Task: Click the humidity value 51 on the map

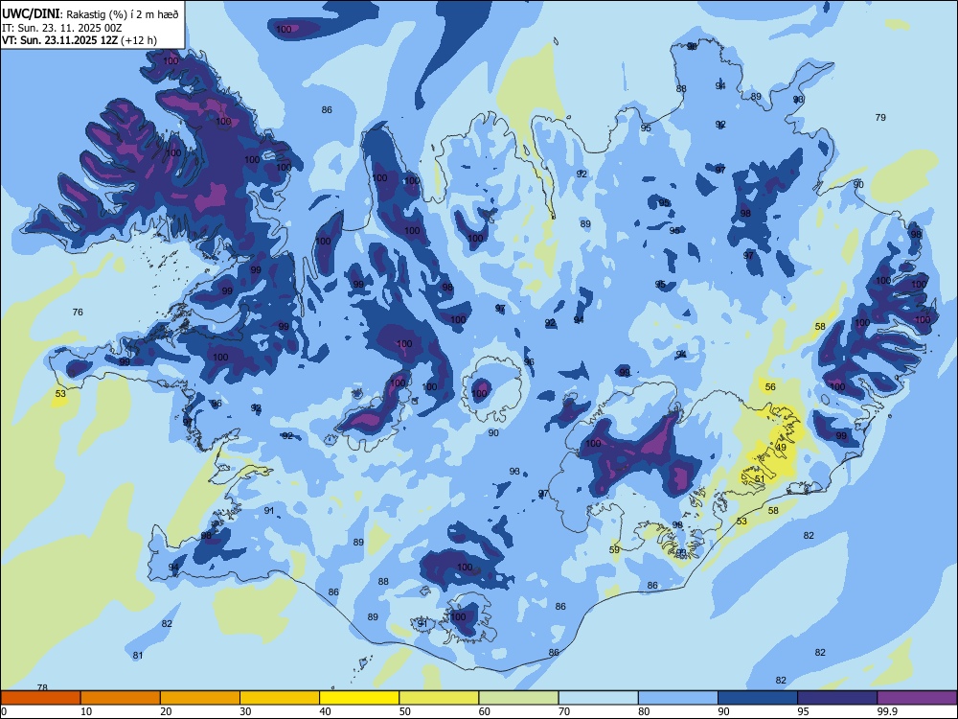Action: pyautogui.click(x=760, y=478)
